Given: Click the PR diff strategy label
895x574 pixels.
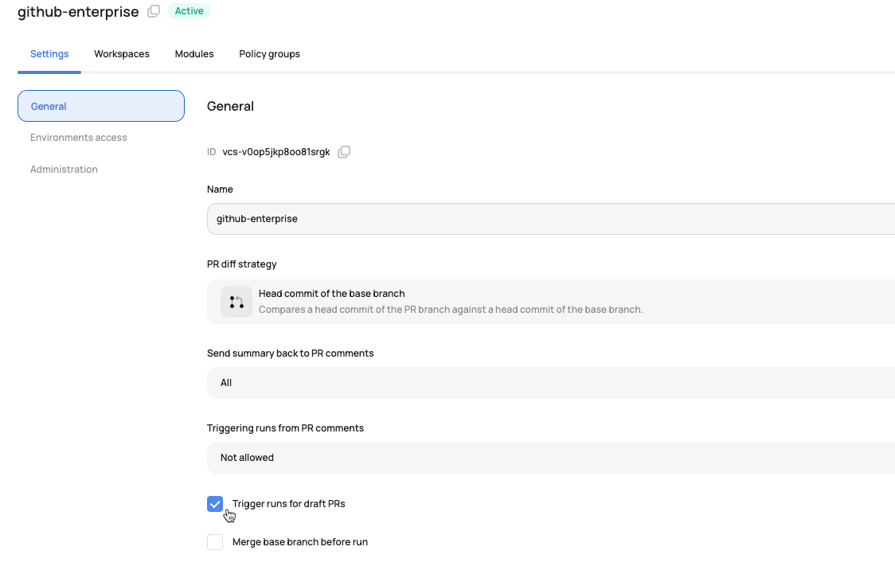Looking at the screenshot, I should pyautogui.click(x=242, y=264).
